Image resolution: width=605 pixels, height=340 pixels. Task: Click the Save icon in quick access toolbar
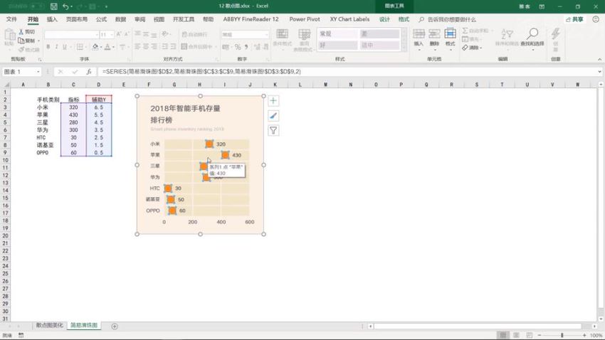coord(53,6)
